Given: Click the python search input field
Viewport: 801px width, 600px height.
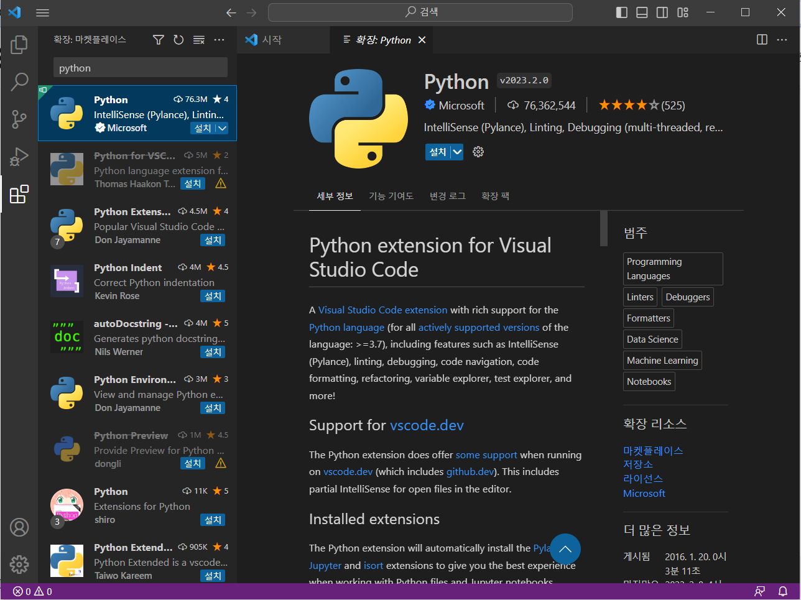Looking at the screenshot, I should 140,67.
